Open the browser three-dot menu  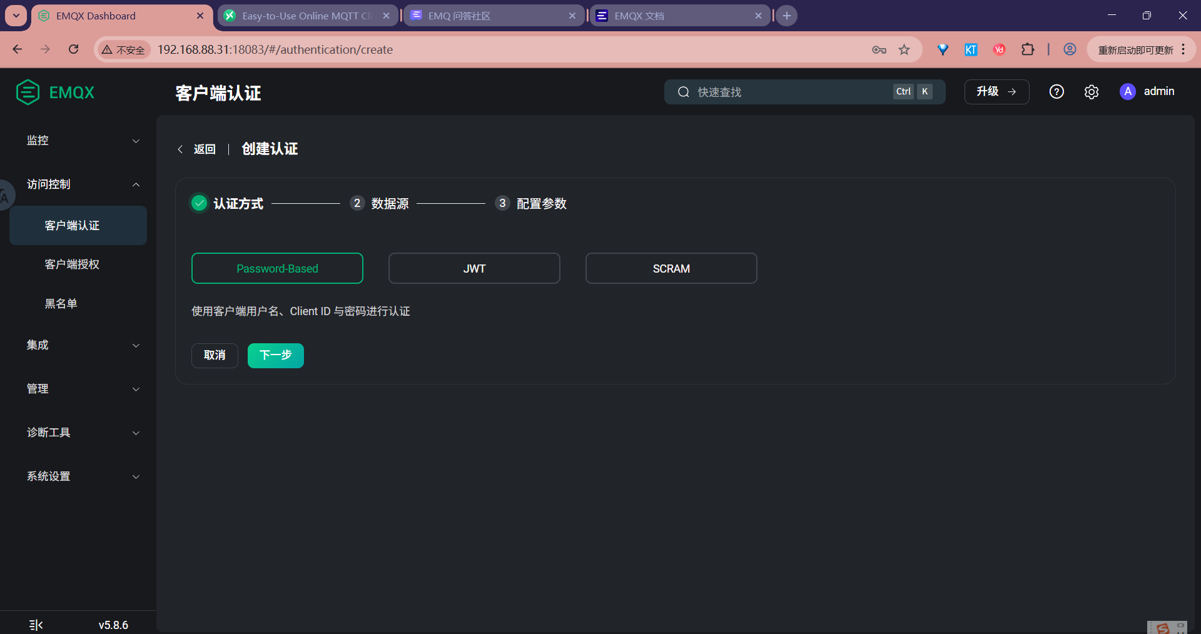tap(1183, 49)
